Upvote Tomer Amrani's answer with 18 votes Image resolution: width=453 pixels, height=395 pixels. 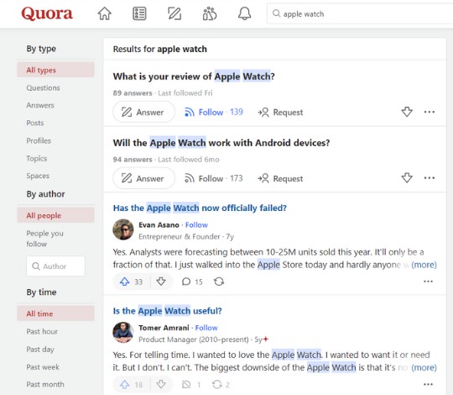click(x=132, y=385)
